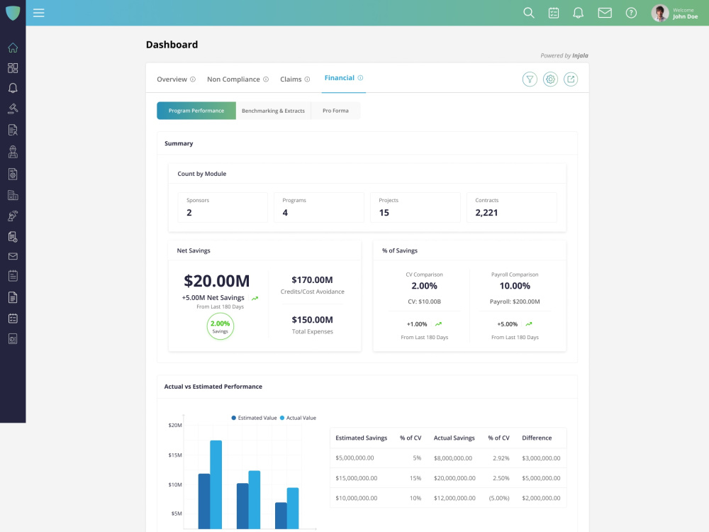Open the handshake sidebar icon
Image resolution: width=709 pixels, height=532 pixels.
pyautogui.click(x=13, y=216)
